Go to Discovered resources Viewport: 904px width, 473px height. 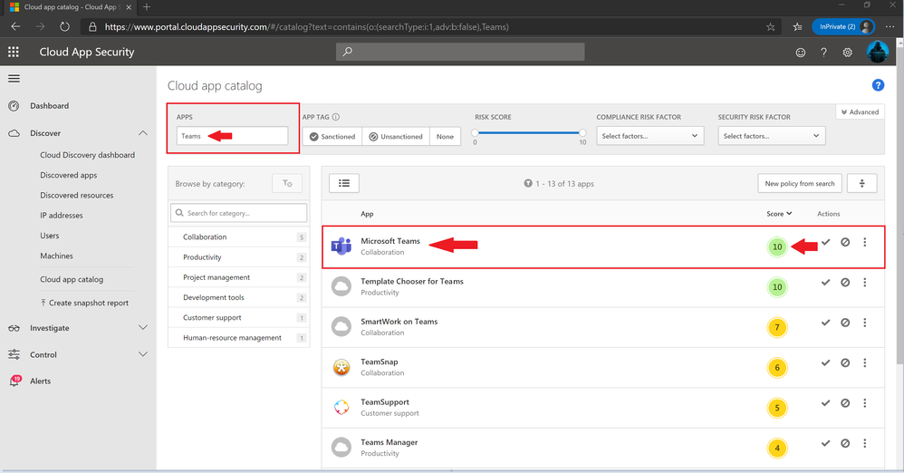pos(77,195)
